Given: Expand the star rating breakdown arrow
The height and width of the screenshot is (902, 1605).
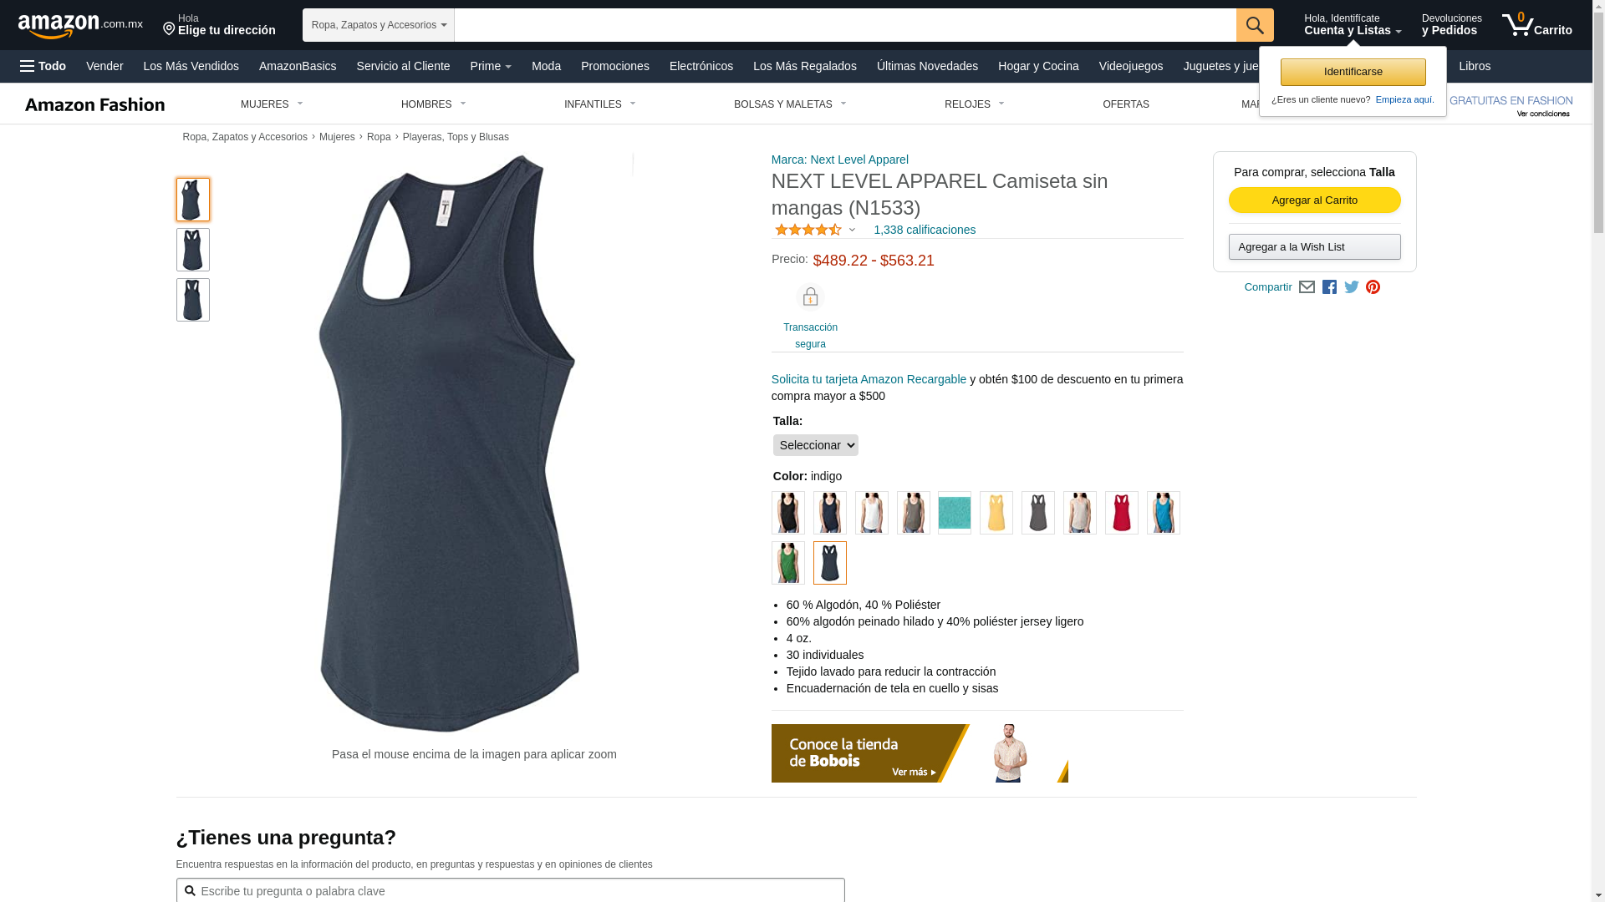Looking at the screenshot, I should pyautogui.click(x=852, y=230).
